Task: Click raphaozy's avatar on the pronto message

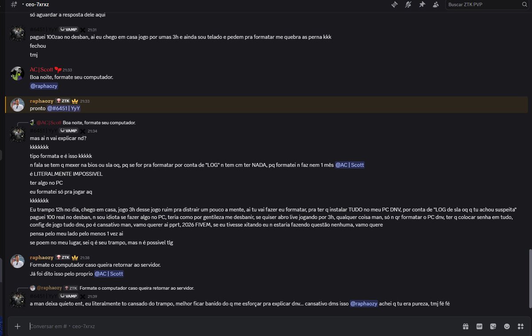Action: point(17,105)
